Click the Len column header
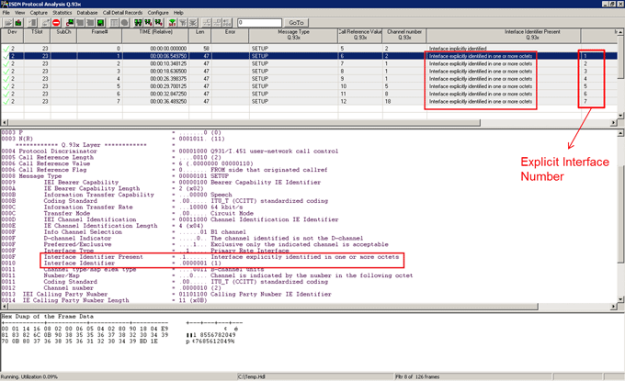 coord(199,35)
